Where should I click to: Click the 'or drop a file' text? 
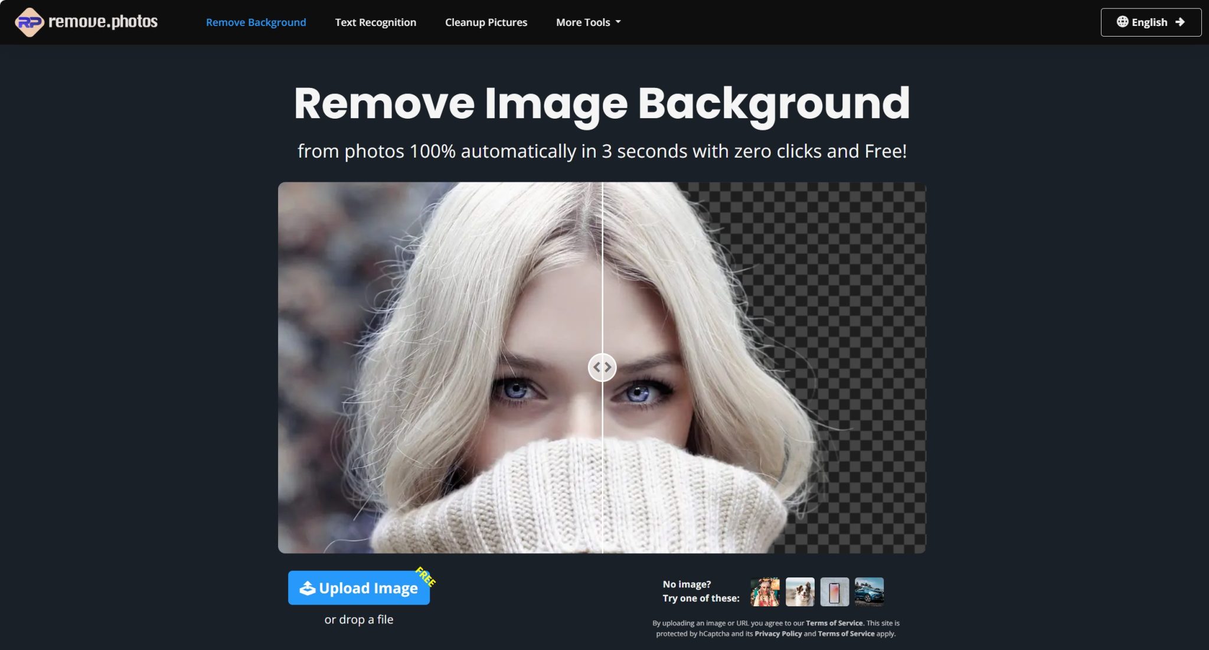click(x=358, y=619)
